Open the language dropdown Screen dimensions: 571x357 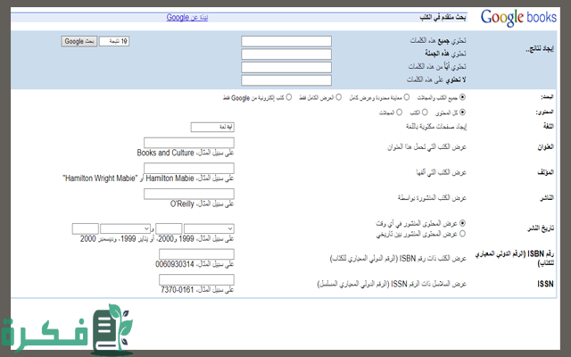212,127
